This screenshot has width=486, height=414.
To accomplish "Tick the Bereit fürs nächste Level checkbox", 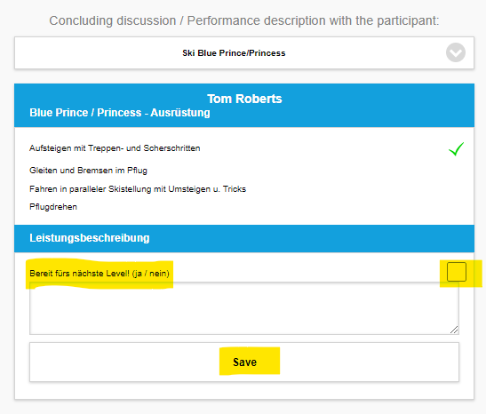I will (x=457, y=272).
